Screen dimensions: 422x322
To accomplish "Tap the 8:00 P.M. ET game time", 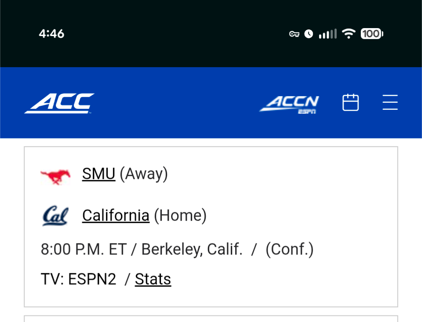I will (84, 250).
